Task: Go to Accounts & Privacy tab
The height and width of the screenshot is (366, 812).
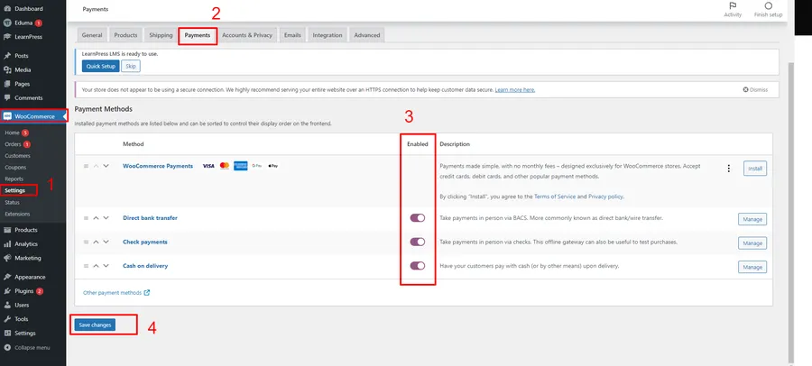Action: point(247,35)
